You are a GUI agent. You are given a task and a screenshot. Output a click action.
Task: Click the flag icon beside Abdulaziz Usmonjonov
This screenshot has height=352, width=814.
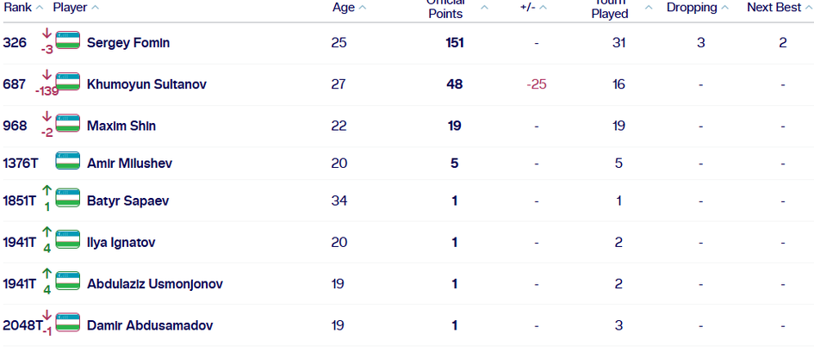[x=68, y=281]
